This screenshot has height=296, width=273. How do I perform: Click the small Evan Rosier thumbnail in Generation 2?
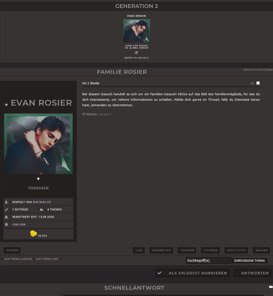coord(136,31)
